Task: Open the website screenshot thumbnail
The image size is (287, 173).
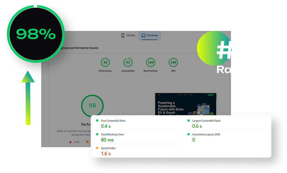Action: coord(186,104)
